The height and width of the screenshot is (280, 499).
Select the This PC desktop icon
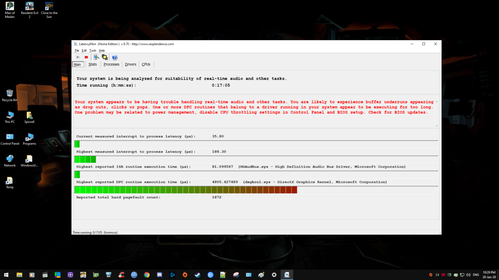[x=10, y=117]
